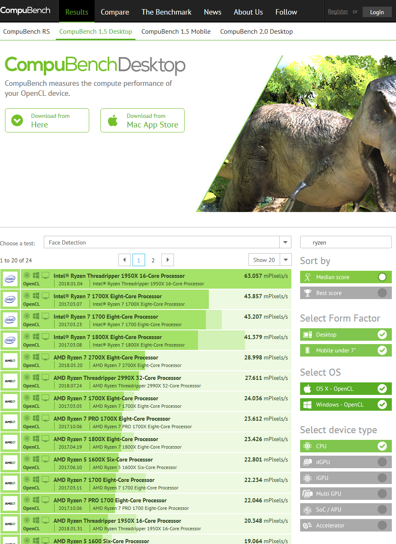Screen dimensions: 396x544
Task: Click the OS X apple icon in Select OS
Action: 308,389
